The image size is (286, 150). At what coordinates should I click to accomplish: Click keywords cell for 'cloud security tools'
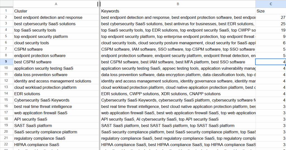tap(178, 43)
